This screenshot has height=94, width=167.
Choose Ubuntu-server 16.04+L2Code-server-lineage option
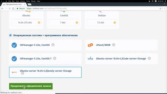[121, 58]
